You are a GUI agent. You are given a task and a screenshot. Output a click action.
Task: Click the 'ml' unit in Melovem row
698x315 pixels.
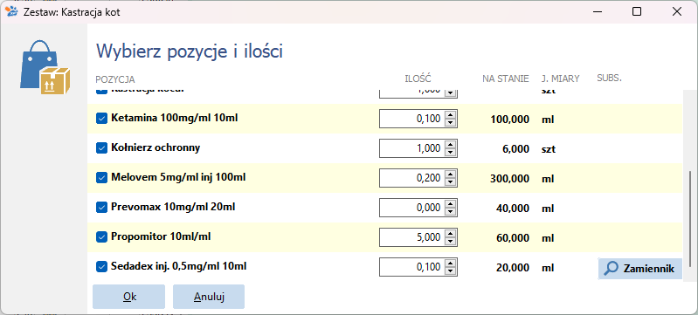click(548, 179)
